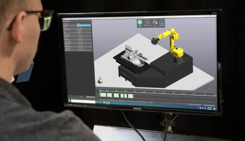Click the scan target icon in toolbar

click(147, 22)
